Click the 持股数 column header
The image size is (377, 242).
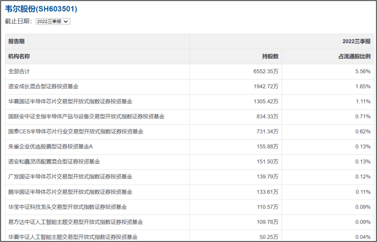coord(270,56)
